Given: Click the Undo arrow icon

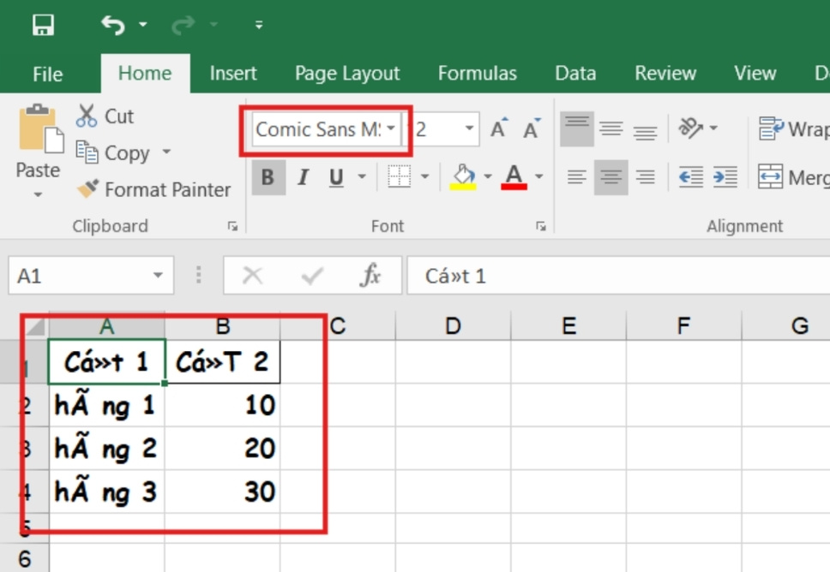Looking at the screenshot, I should point(113,25).
